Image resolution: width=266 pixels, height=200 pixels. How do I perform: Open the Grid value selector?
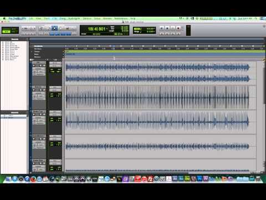point(150,29)
